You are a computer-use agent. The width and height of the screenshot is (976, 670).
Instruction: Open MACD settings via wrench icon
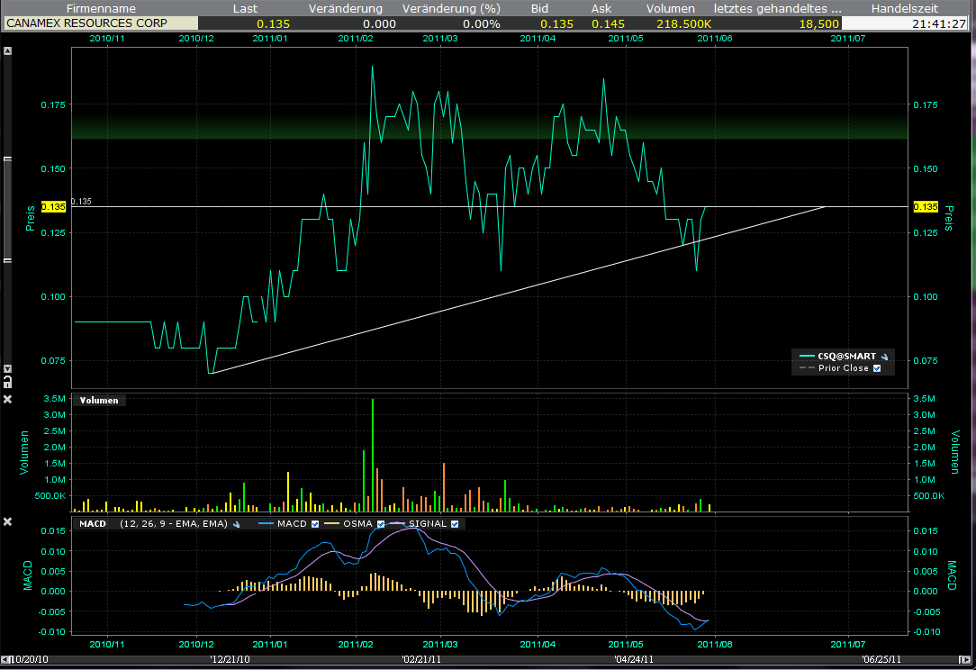click(236, 523)
